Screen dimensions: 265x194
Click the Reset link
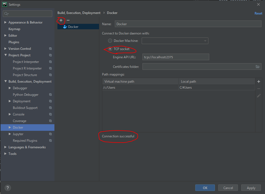(258, 13)
